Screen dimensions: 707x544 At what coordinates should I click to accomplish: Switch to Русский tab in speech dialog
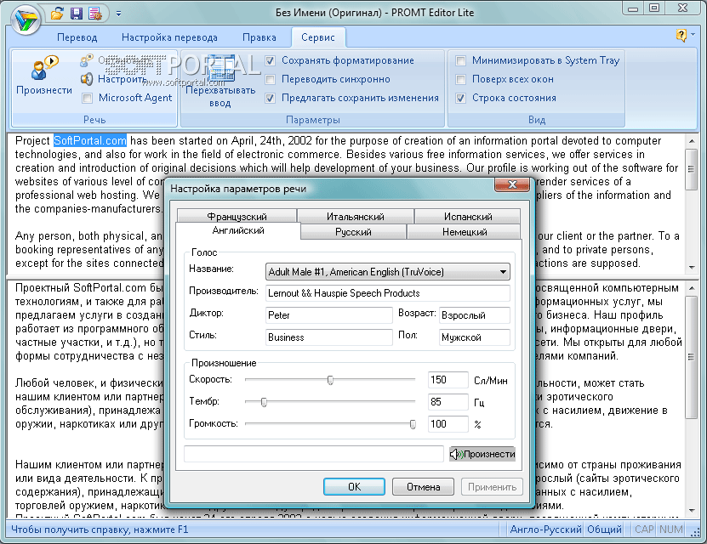coord(353,232)
